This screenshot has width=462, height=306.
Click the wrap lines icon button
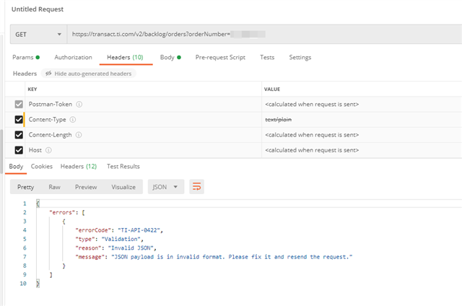click(196, 187)
